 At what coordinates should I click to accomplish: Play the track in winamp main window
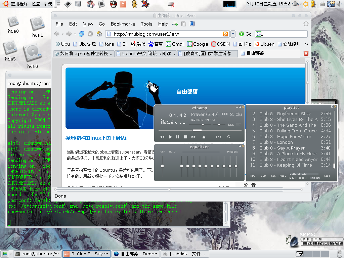point(170,137)
